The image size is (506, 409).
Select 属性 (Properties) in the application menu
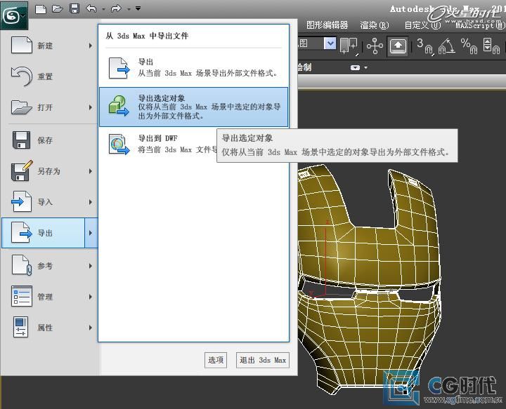click(x=50, y=328)
